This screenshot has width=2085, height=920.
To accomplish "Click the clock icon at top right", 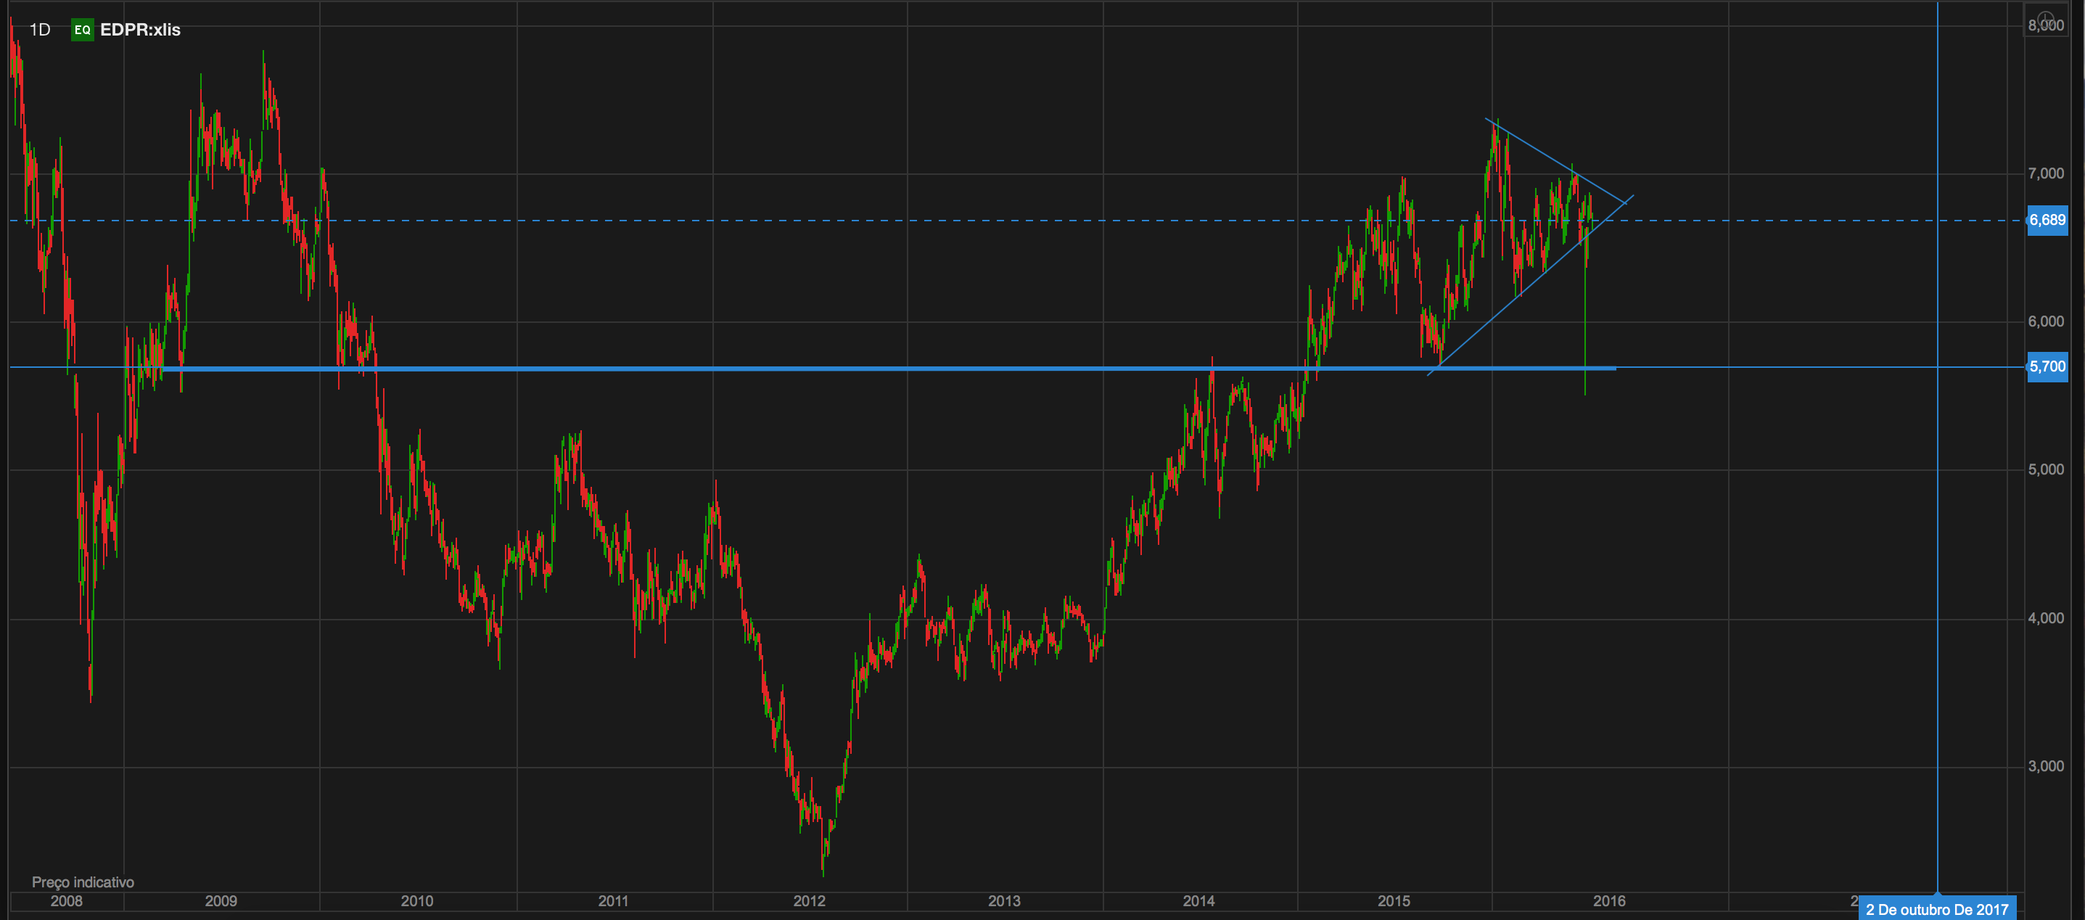I will click(x=2046, y=20).
